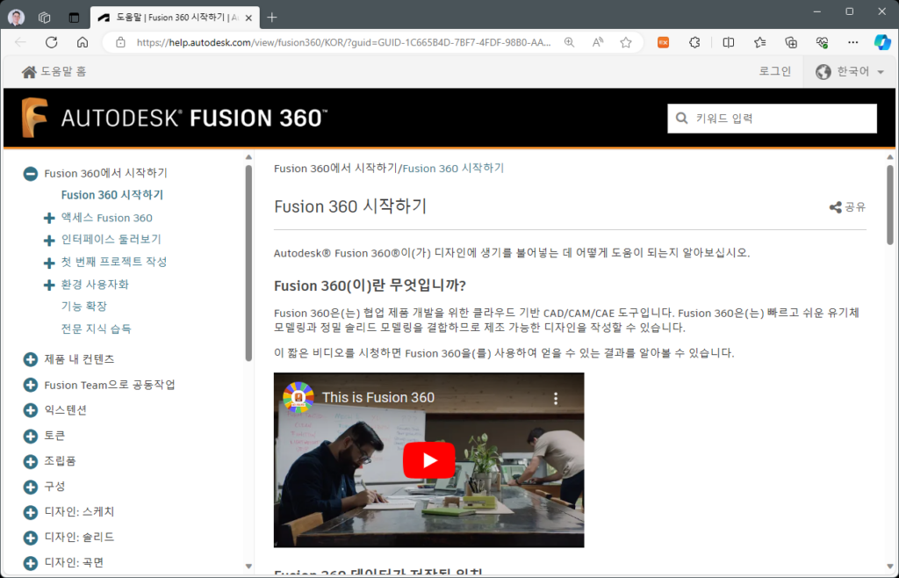This screenshot has height=578, width=899.
Task: Expand the 토큰 section
Action: tap(31, 436)
